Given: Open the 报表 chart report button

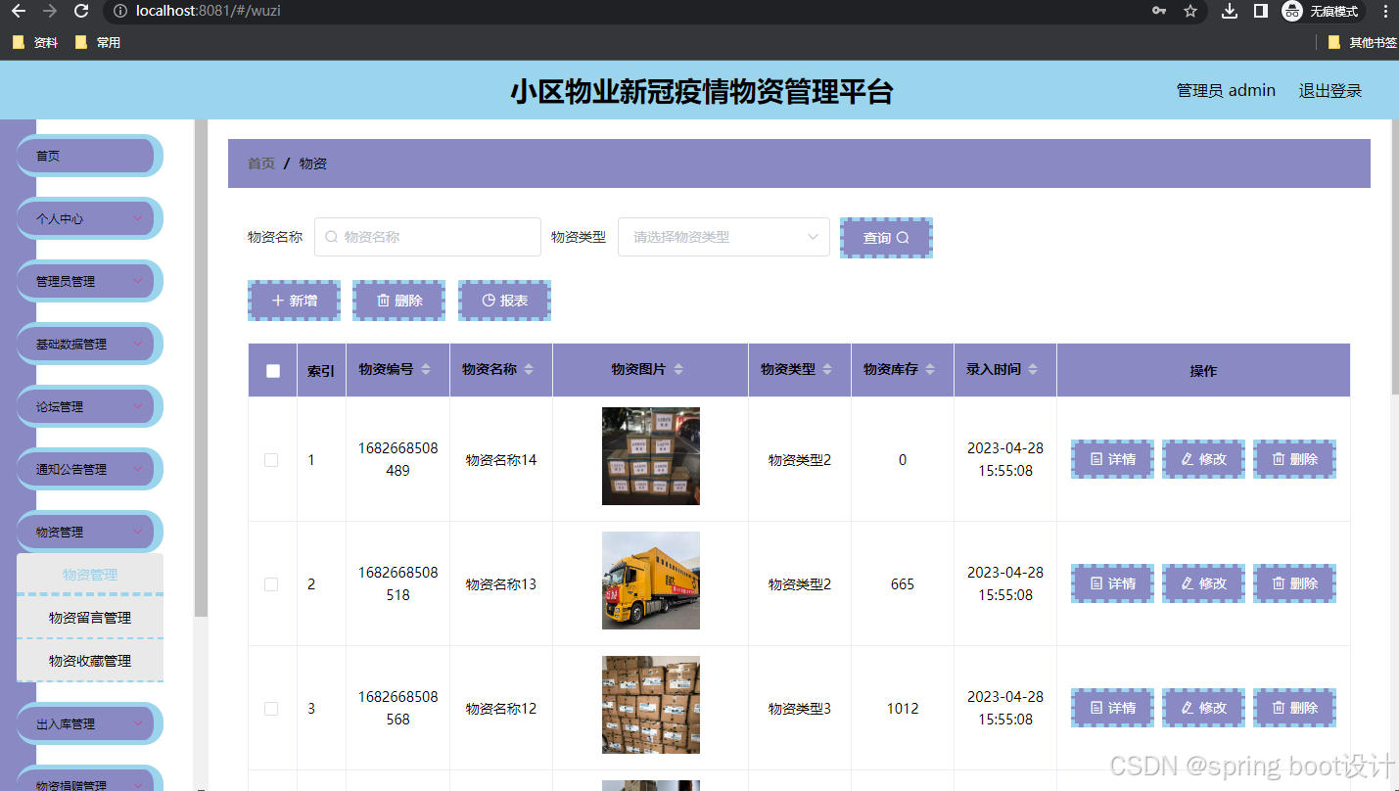Looking at the screenshot, I should (504, 301).
